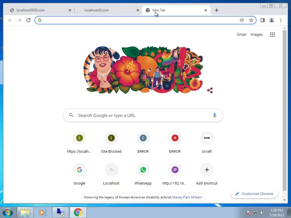Open the Localhost shortcut tile
Image resolution: width=291 pixels, height=218 pixels.
(x=111, y=175)
